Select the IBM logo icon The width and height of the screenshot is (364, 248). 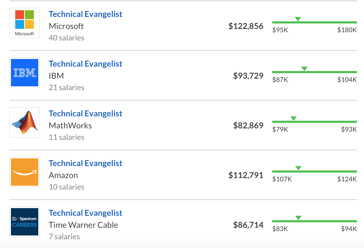tap(24, 73)
